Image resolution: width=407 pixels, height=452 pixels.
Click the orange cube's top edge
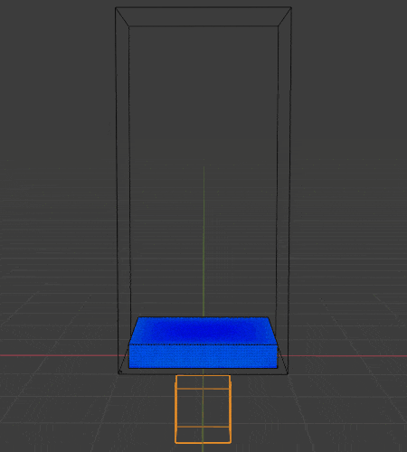[203, 376]
